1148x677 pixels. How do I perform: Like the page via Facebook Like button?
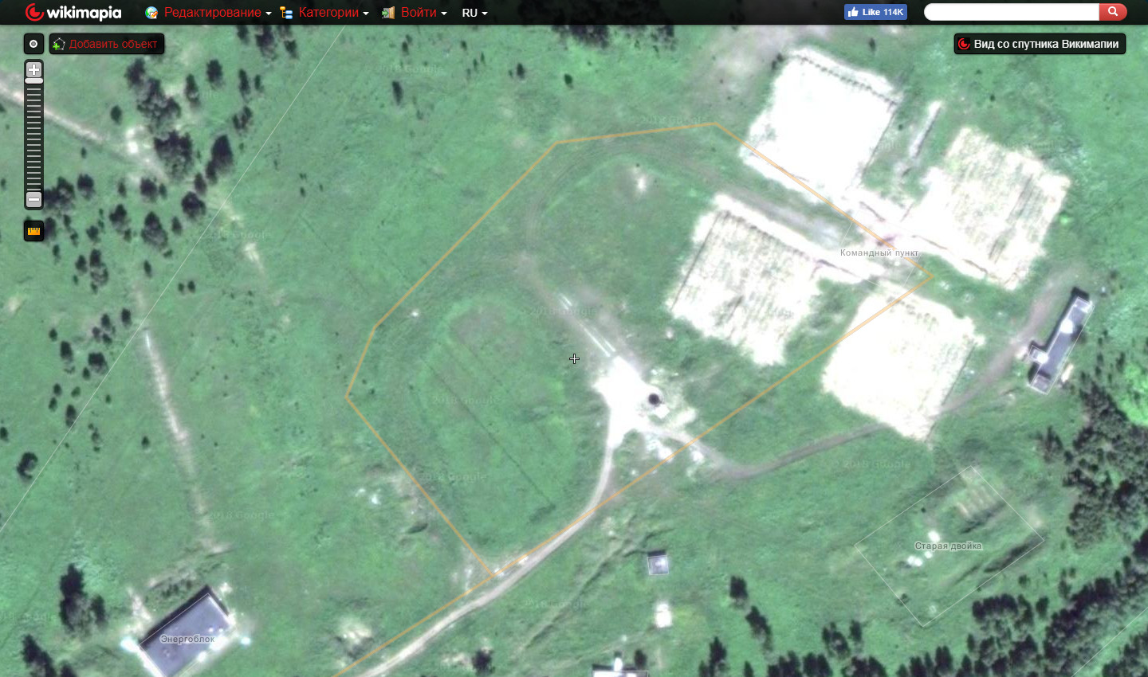click(875, 12)
